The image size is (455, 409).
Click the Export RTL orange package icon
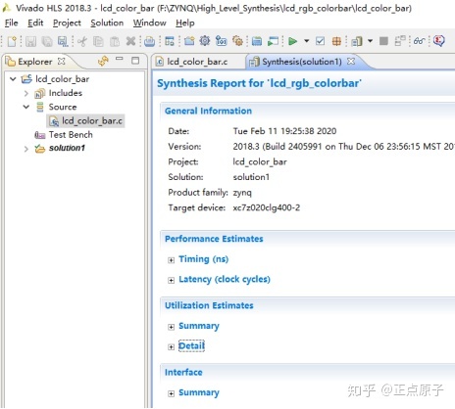336,41
